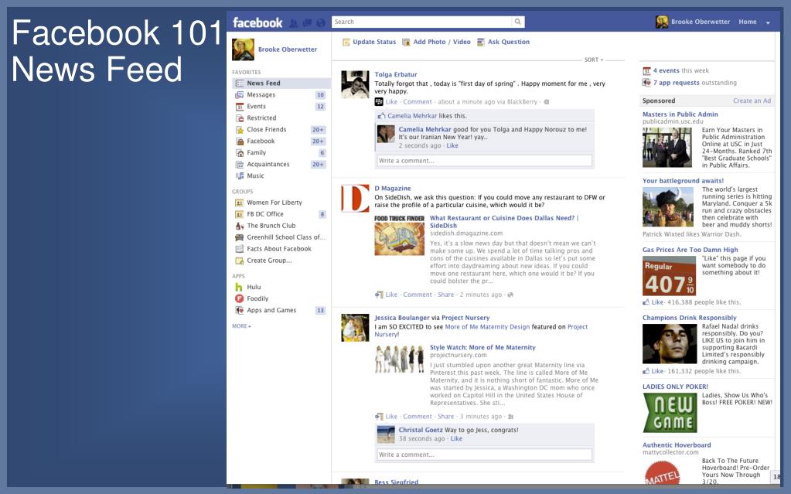This screenshot has height=494, width=791.
Task: Click the 7 app requests link
Action: click(x=676, y=83)
